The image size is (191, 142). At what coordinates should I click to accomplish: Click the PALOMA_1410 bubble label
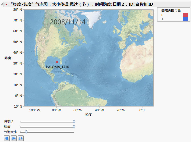(x=58, y=67)
